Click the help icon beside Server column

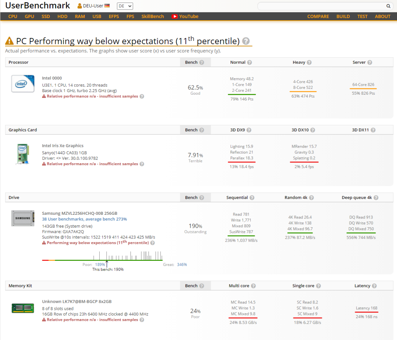(369, 63)
